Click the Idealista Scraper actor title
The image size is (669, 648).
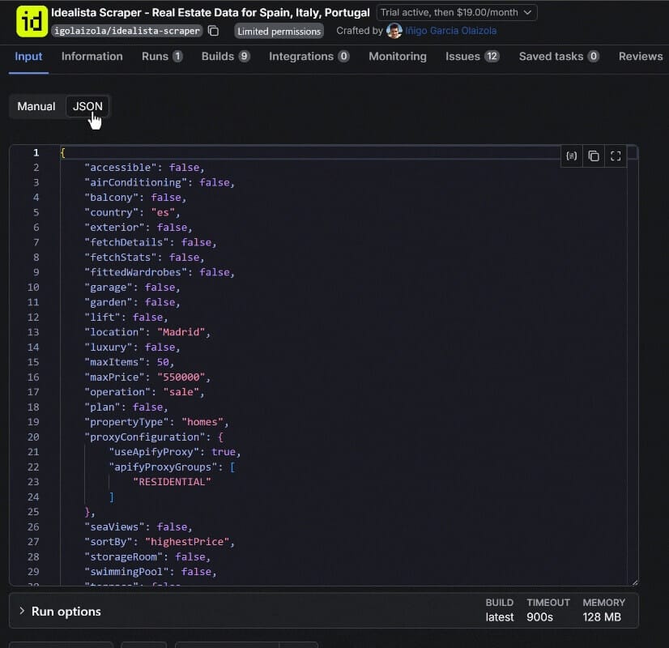[210, 12]
